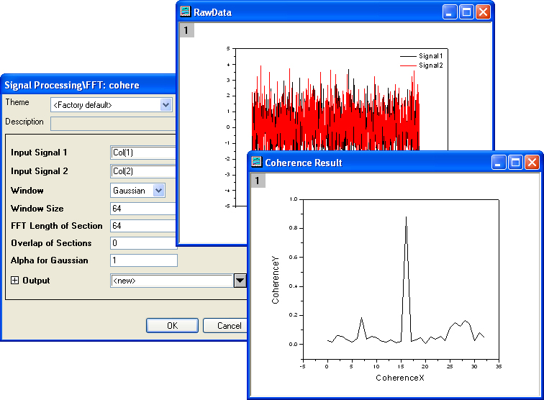Click the Signal Processing FFT cohere title bar
Screen dimensions: 544x400
click(x=89, y=85)
